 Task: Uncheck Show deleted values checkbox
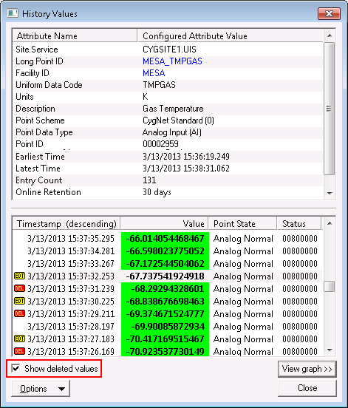click(16, 368)
